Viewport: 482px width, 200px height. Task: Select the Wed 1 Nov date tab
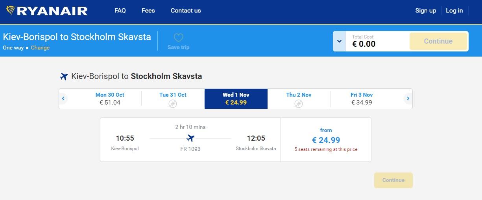[x=236, y=99]
